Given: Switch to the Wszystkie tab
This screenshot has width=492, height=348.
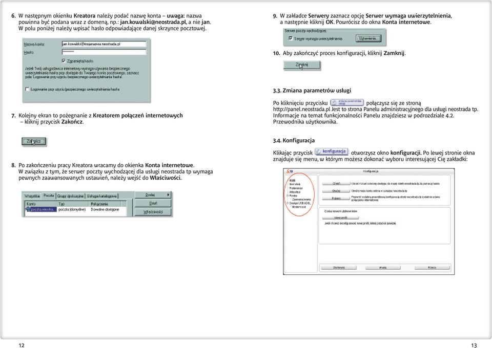Looking at the screenshot, I should tap(32, 196).
